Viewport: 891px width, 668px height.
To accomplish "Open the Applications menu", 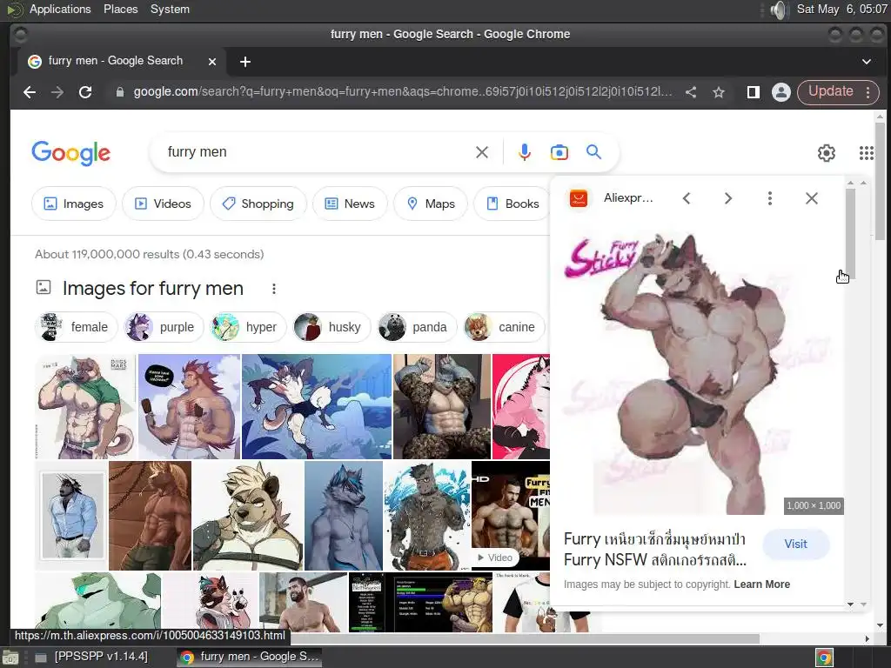I will pos(60,9).
